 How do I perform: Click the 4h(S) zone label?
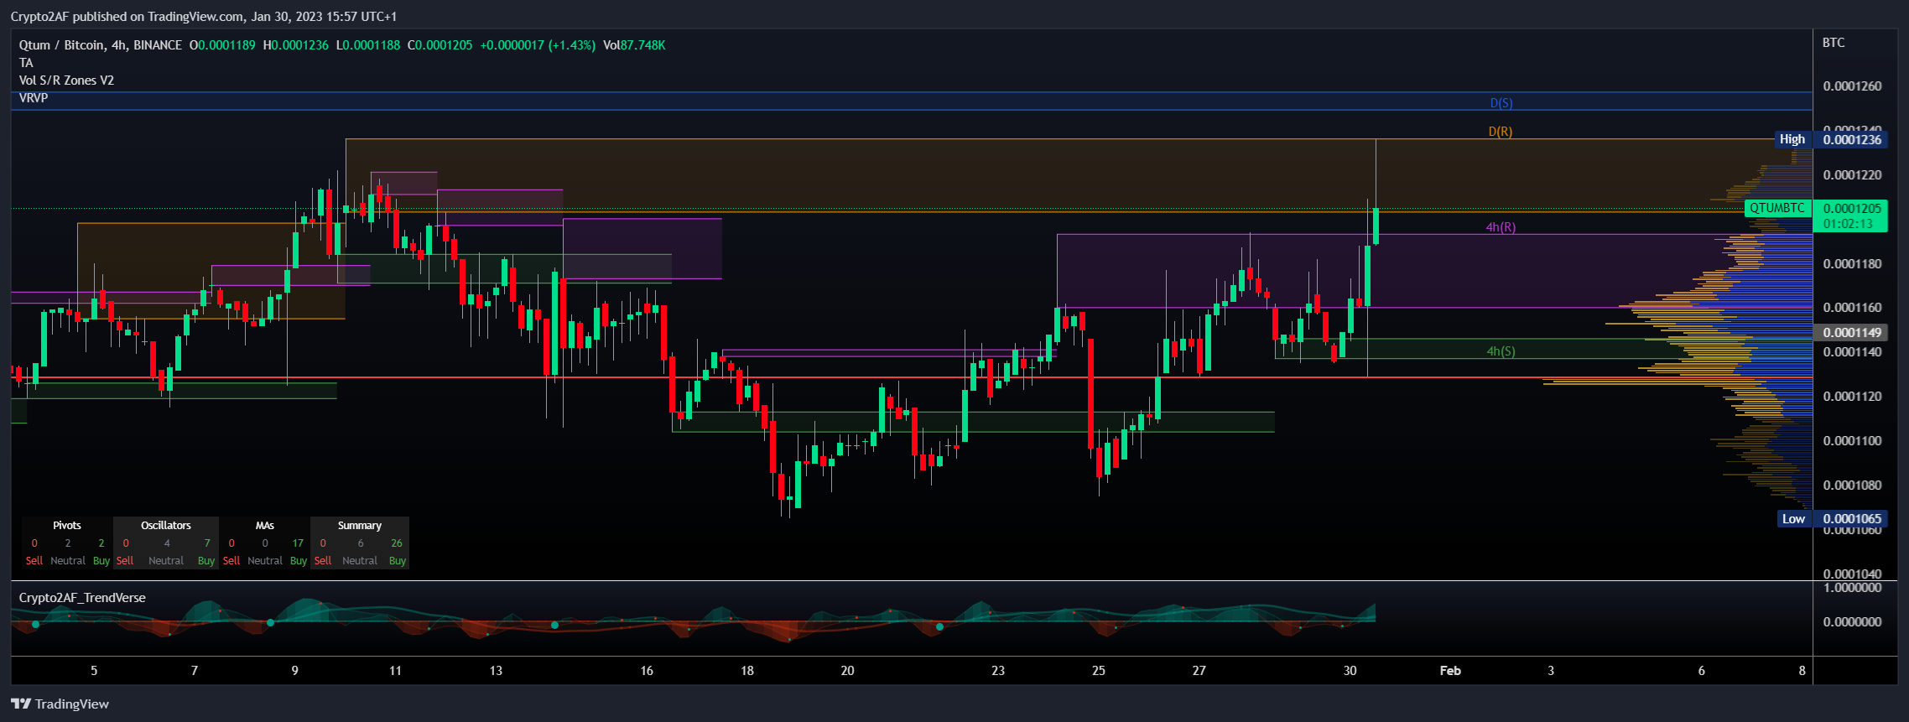pos(1501,351)
